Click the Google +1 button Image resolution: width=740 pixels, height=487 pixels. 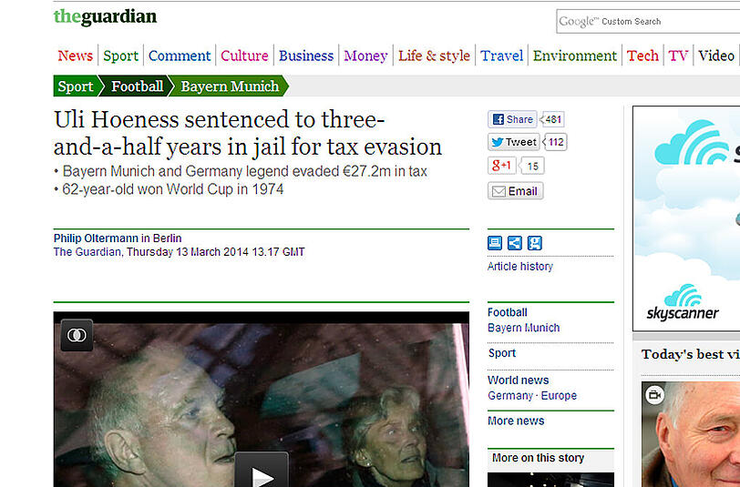pyautogui.click(x=501, y=166)
